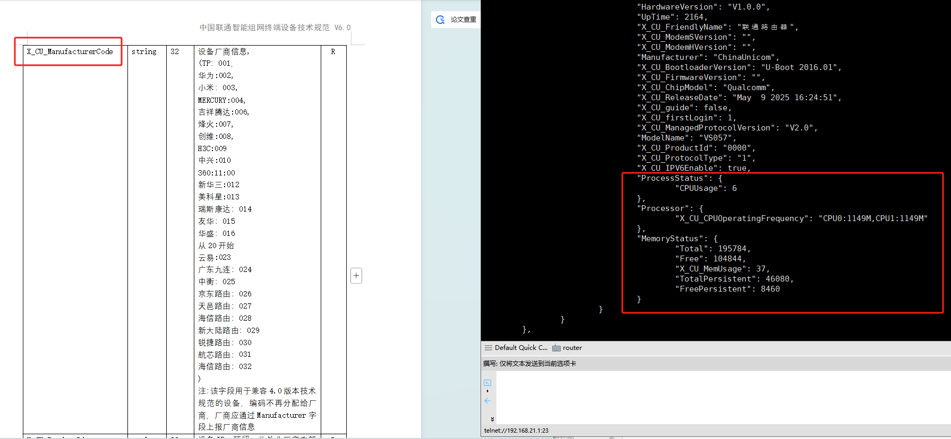Click the 论文查重 button
Screen dimensions: 951x439
coord(456,20)
